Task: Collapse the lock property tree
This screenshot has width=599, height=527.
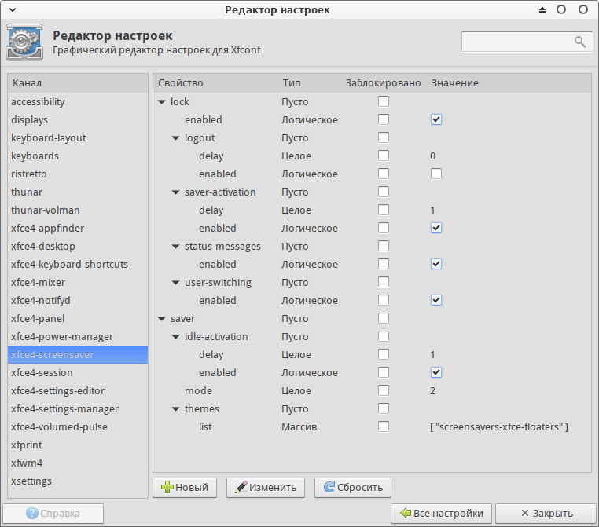Action: point(162,102)
